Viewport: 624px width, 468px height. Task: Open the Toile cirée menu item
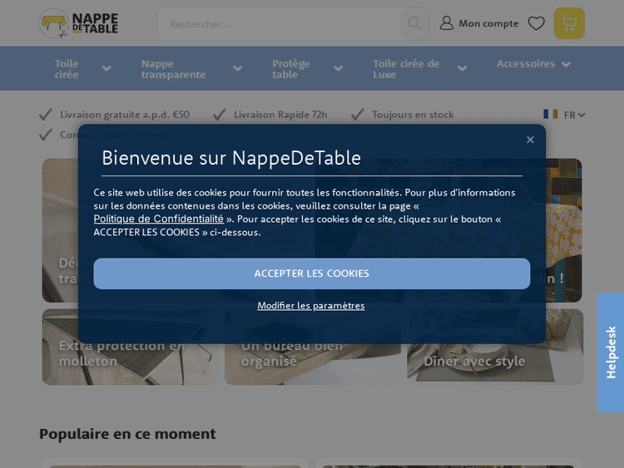point(67,69)
